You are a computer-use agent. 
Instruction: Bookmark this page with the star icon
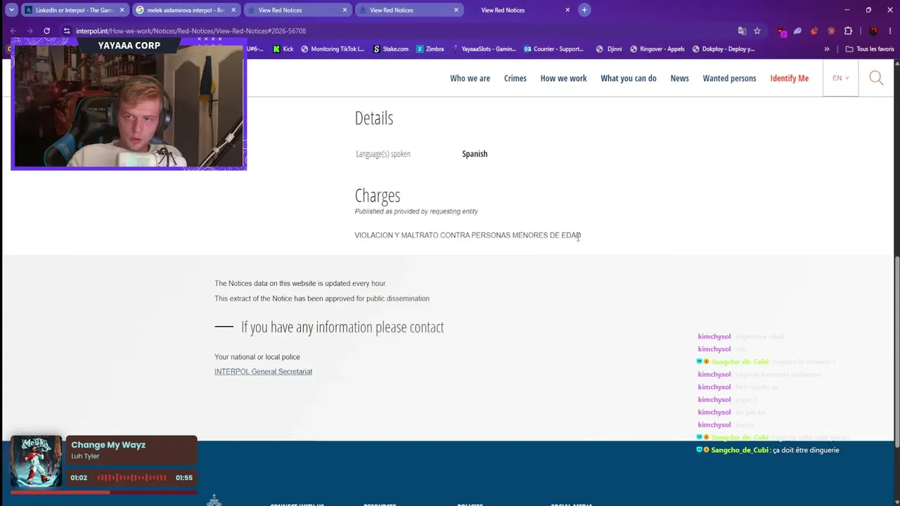(757, 31)
